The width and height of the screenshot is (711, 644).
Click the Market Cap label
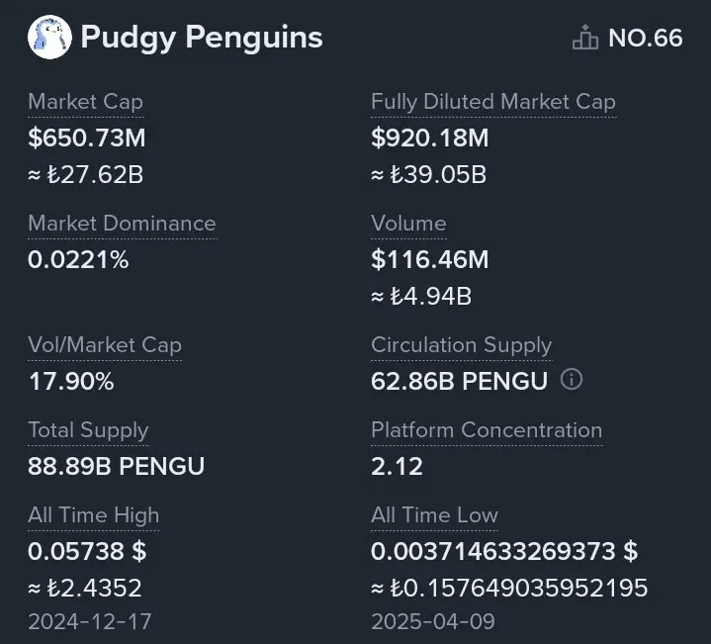coord(85,101)
